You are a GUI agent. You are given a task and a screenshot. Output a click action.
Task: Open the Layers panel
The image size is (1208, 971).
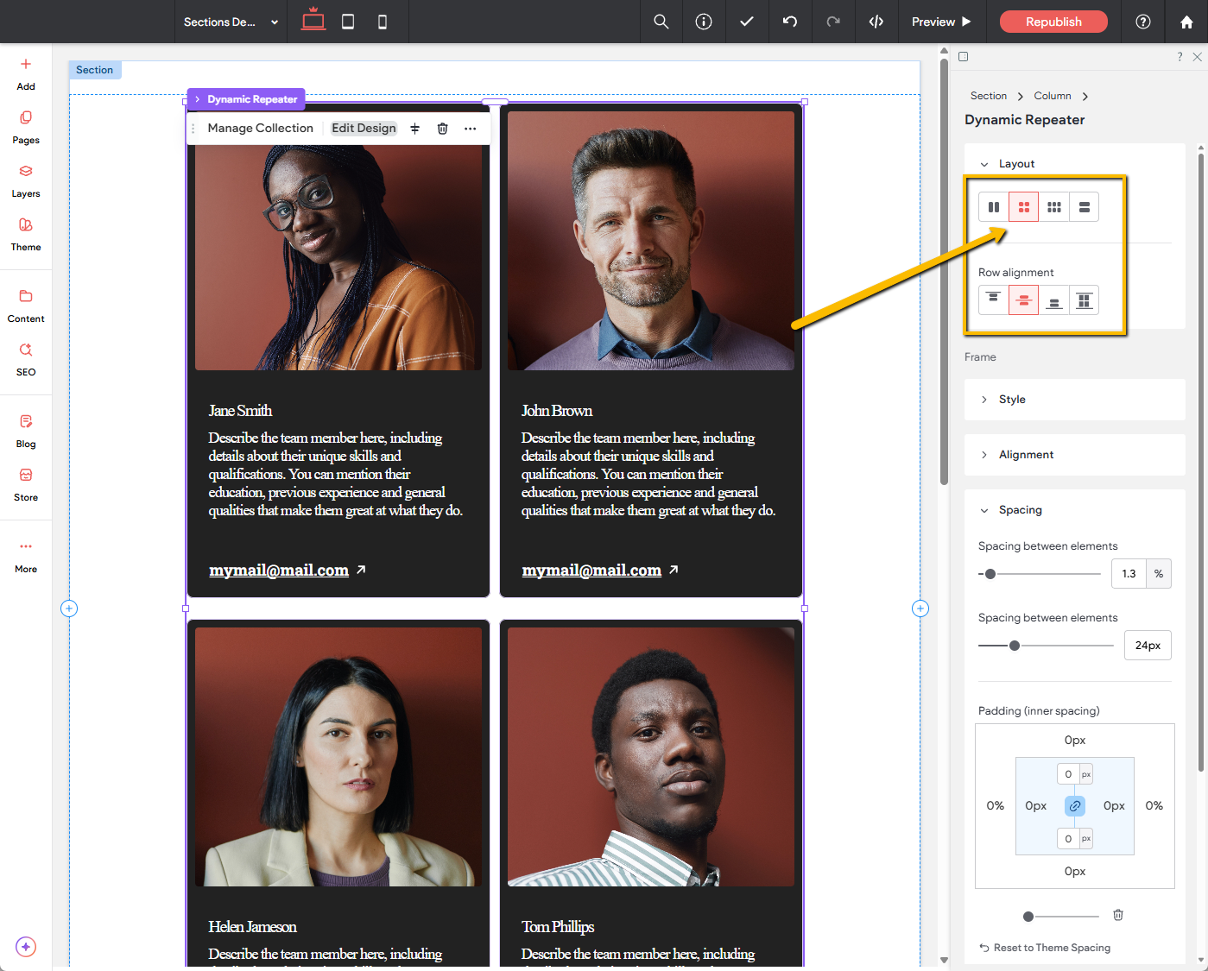pyautogui.click(x=26, y=181)
